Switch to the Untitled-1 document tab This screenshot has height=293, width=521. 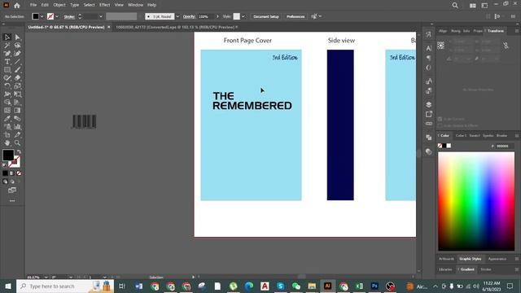(66, 27)
